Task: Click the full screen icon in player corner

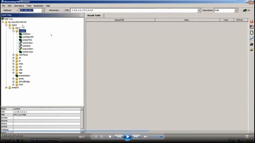Action: click(x=247, y=137)
